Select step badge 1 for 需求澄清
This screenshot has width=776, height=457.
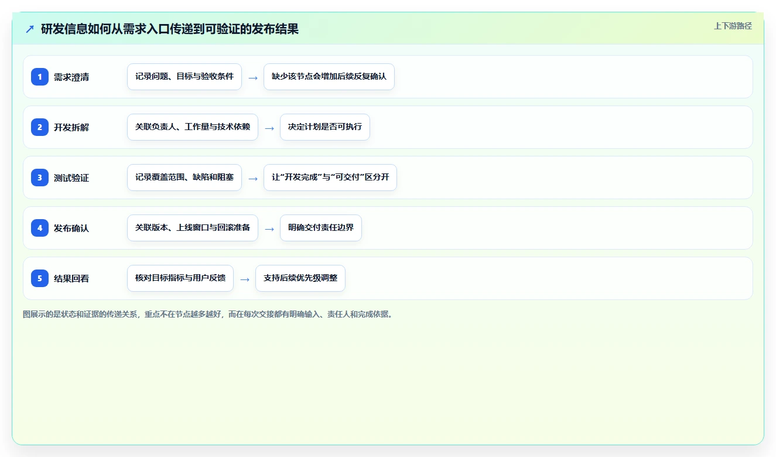40,77
